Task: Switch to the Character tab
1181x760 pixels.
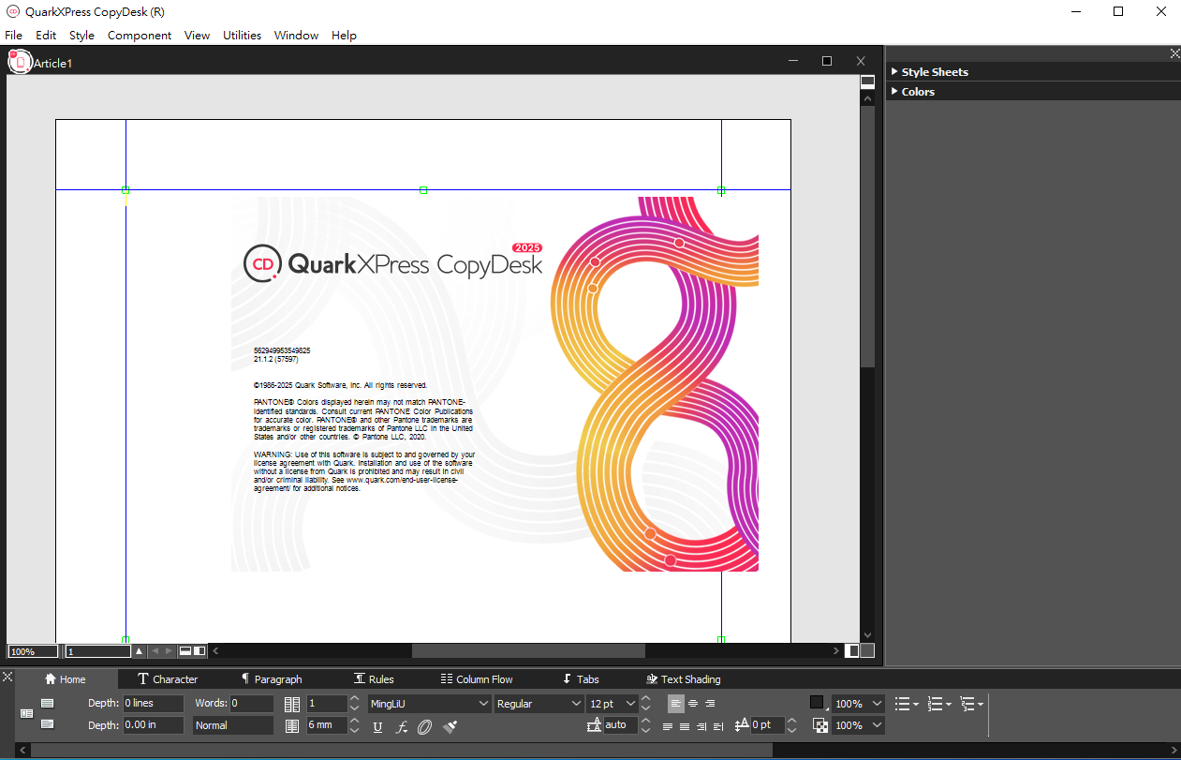Action: pos(168,679)
